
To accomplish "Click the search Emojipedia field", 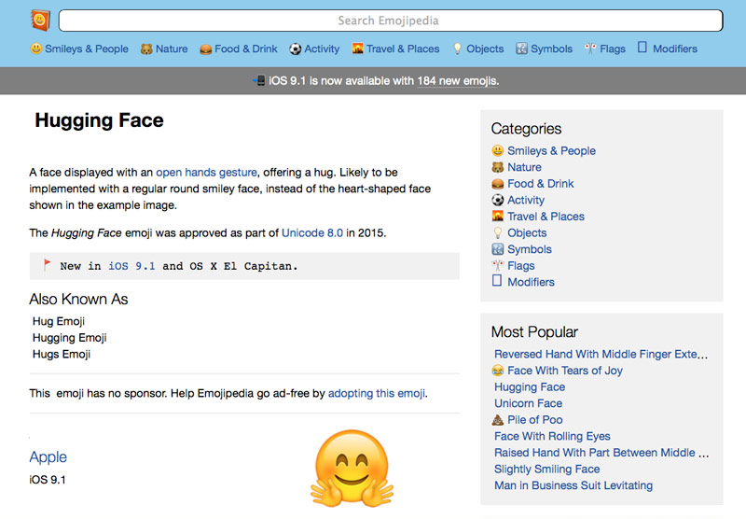I will click(x=391, y=21).
